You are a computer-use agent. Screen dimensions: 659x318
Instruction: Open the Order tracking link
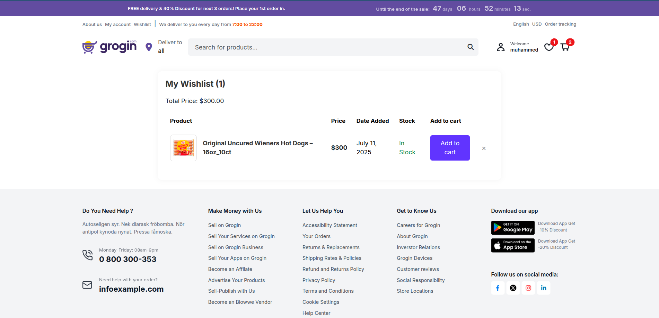click(561, 24)
